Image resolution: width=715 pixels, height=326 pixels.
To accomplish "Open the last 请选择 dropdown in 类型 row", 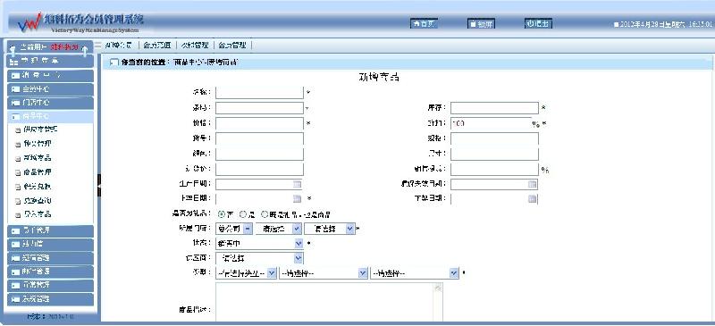I will (x=415, y=273).
